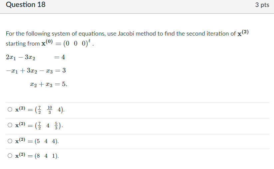This screenshot has height=169, width=274.
Task: Click the second equation −x1 + 3x2 − x3 = 3
Action: click(x=36, y=71)
